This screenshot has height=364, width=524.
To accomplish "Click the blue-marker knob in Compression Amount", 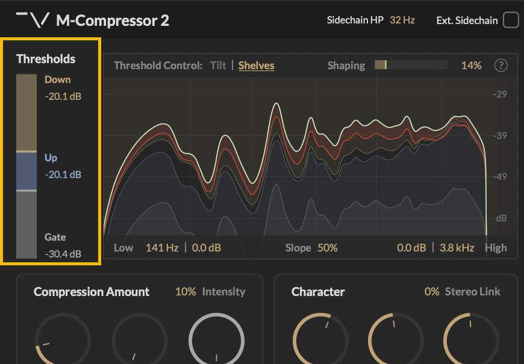I will point(140,340).
